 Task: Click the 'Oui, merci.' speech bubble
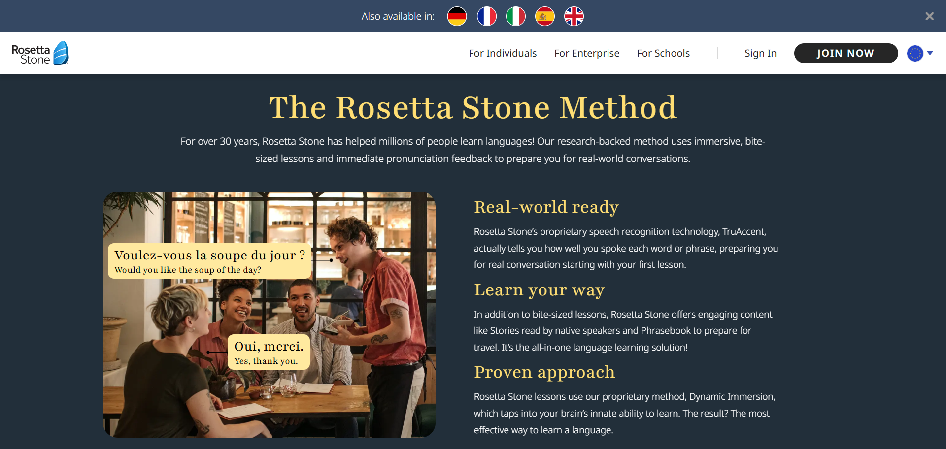(269, 352)
